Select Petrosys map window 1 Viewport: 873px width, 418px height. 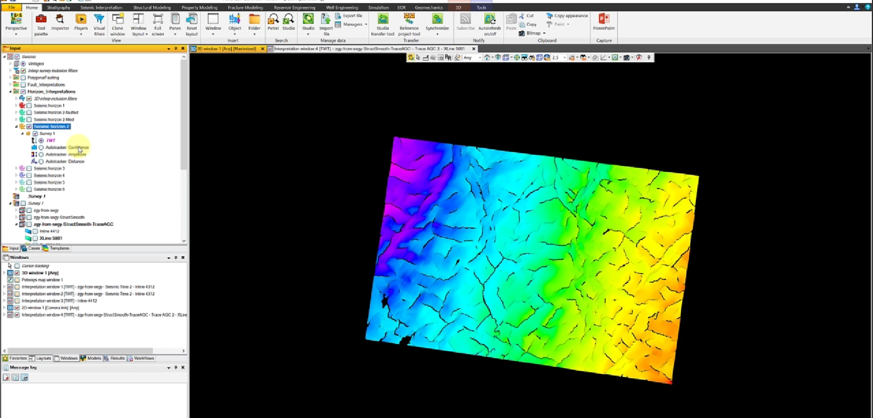[42, 280]
